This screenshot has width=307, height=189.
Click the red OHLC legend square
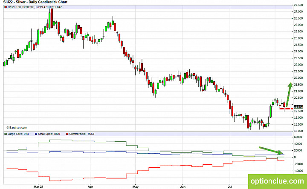(x=6, y=7)
